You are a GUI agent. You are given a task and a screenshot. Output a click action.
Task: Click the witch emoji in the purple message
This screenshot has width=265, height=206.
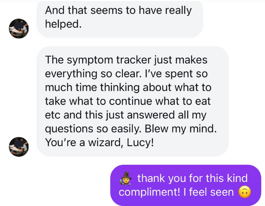tap(125, 178)
